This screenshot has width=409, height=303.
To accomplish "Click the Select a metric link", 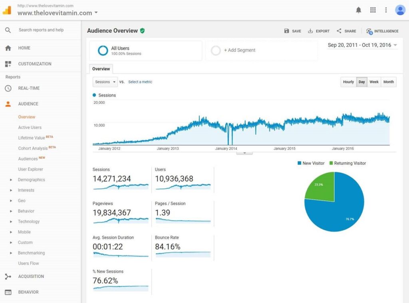I will tap(140, 82).
